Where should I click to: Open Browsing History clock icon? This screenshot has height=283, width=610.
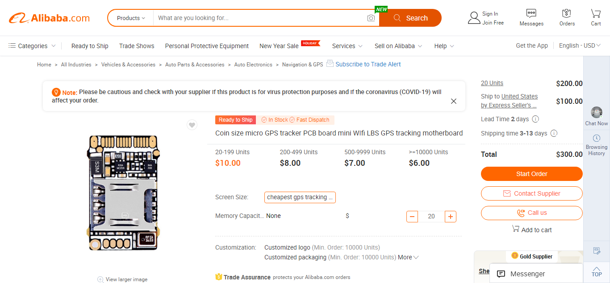pyautogui.click(x=597, y=138)
